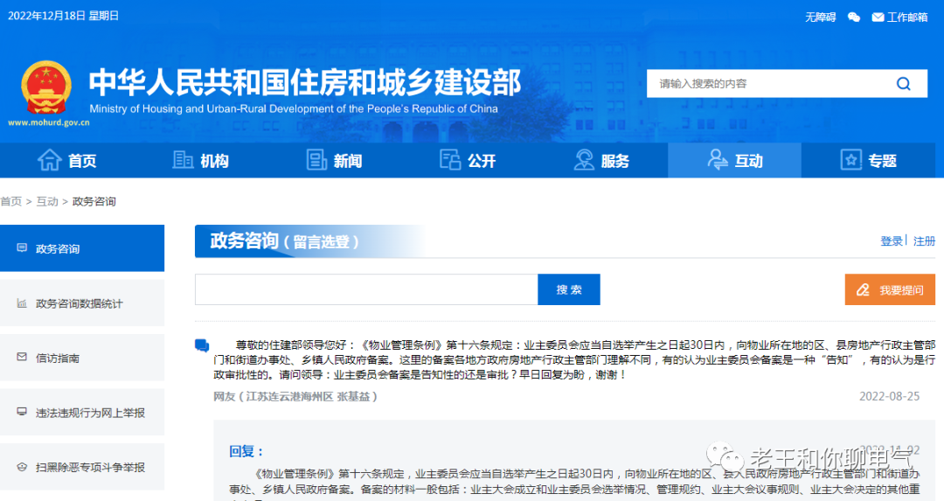Click the document icon for 公开
Screen dimensions: 944x501
(450, 160)
